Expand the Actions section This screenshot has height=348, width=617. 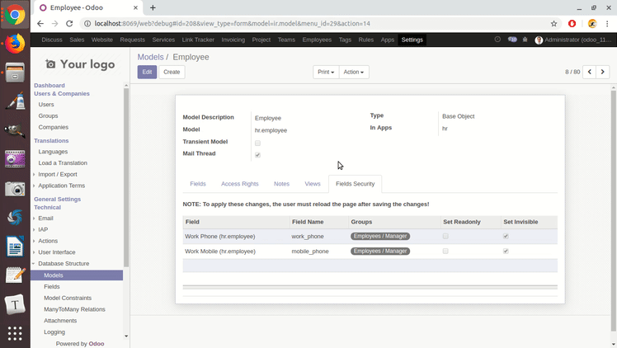click(x=48, y=241)
